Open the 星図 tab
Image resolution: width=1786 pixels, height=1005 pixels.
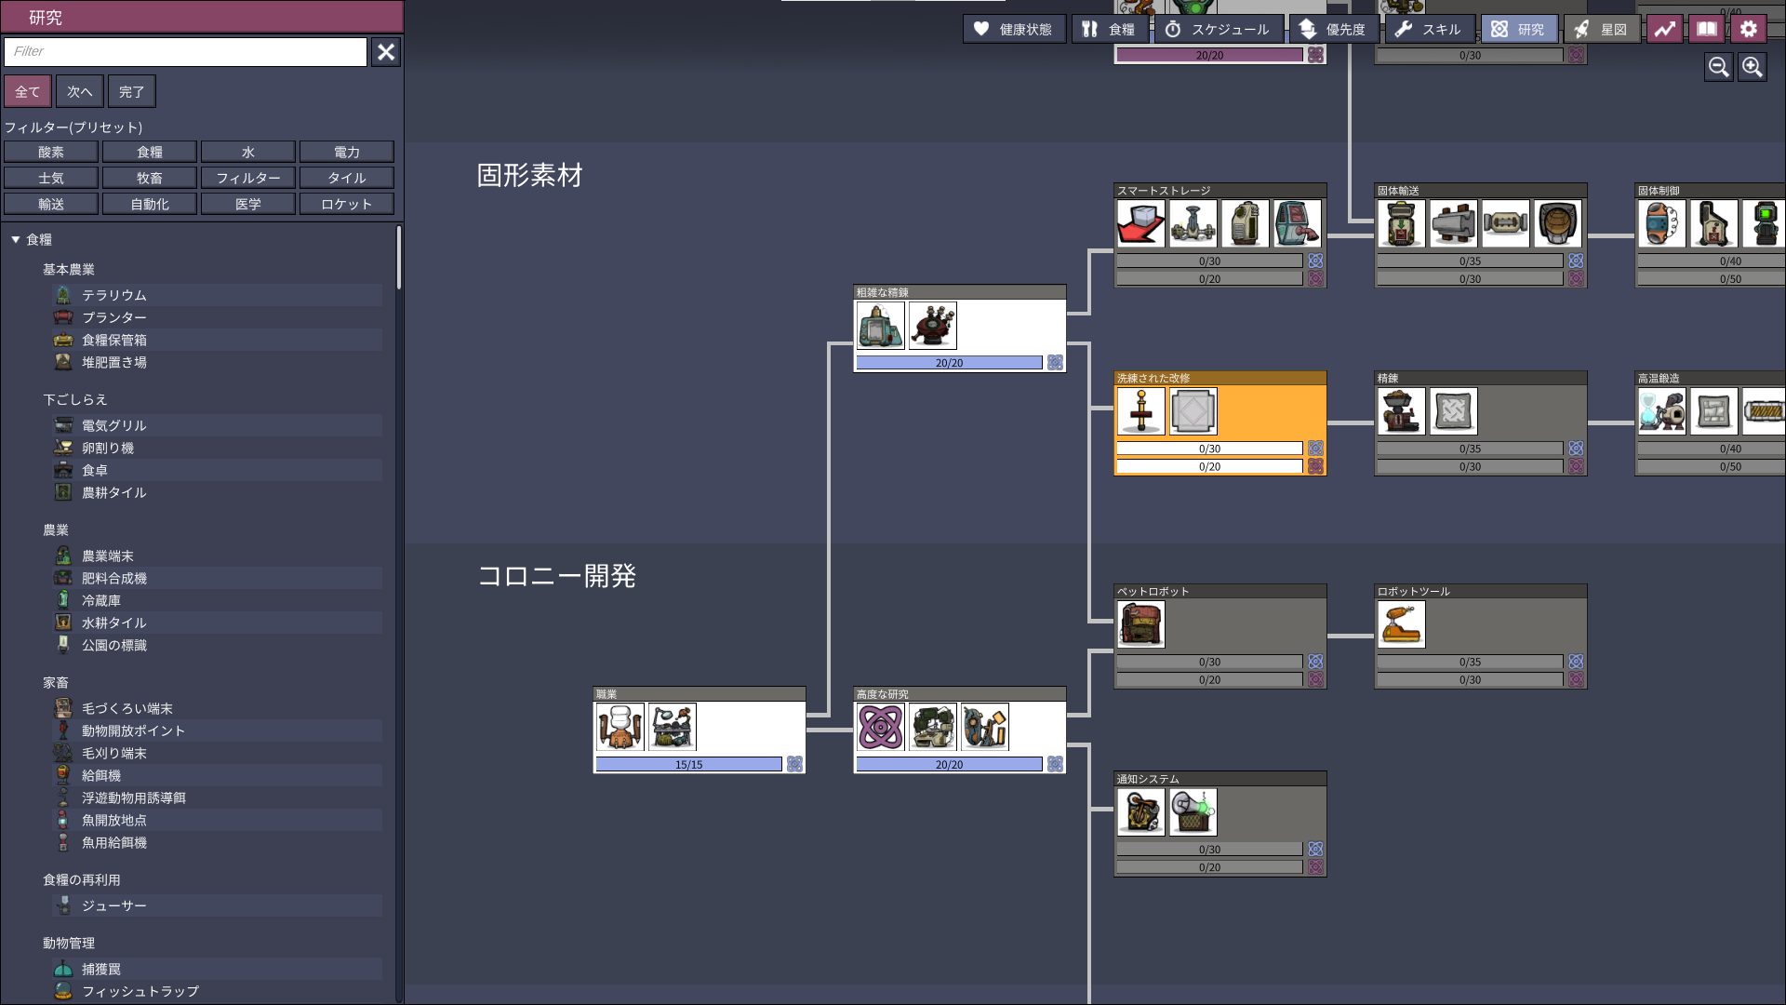point(1603,29)
